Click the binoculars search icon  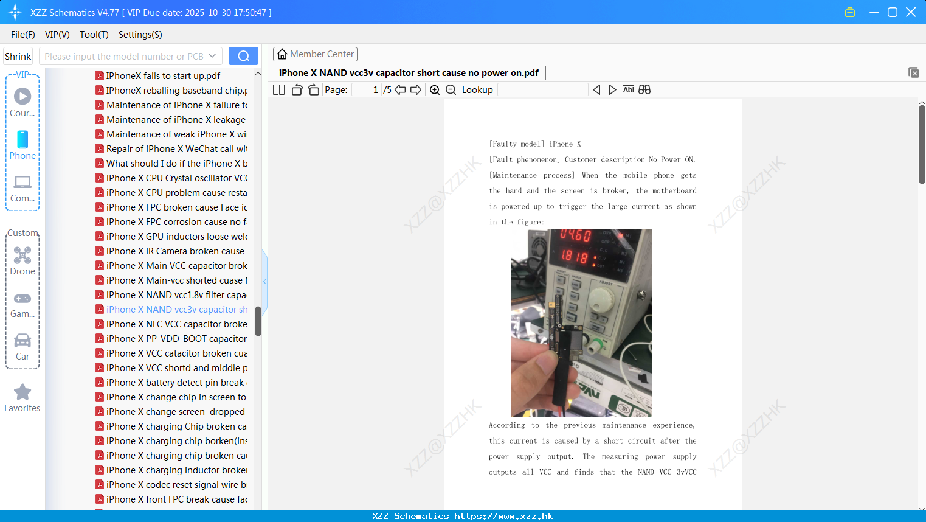point(644,89)
